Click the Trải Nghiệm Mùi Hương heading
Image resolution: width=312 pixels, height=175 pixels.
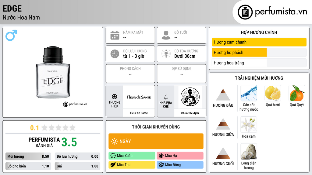coord(259,78)
